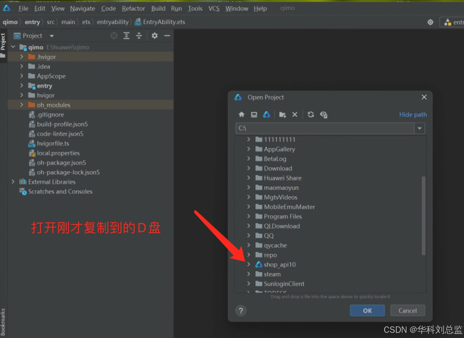Image resolution: width=464 pixels, height=338 pixels.
Task: Expand the entry module in Project tree
Action: pyautogui.click(x=22, y=86)
